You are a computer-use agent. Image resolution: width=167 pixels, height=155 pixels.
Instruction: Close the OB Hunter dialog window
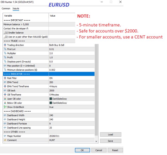coord(120,2)
